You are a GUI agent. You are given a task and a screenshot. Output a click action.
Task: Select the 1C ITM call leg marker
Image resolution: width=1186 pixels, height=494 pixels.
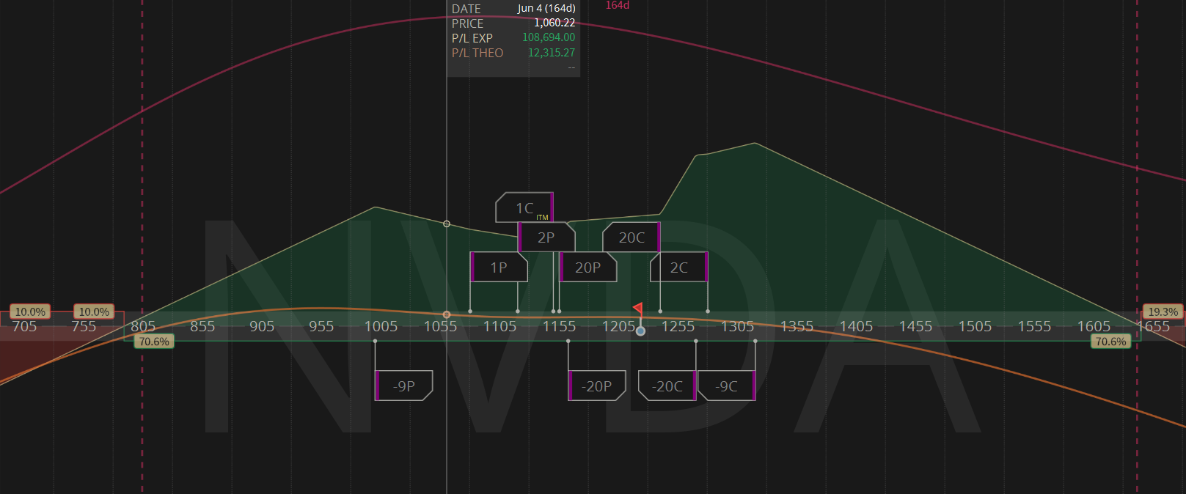pos(524,207)
